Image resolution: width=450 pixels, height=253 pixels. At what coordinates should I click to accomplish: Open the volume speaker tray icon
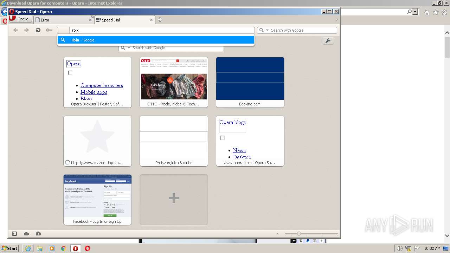point(400,248)
